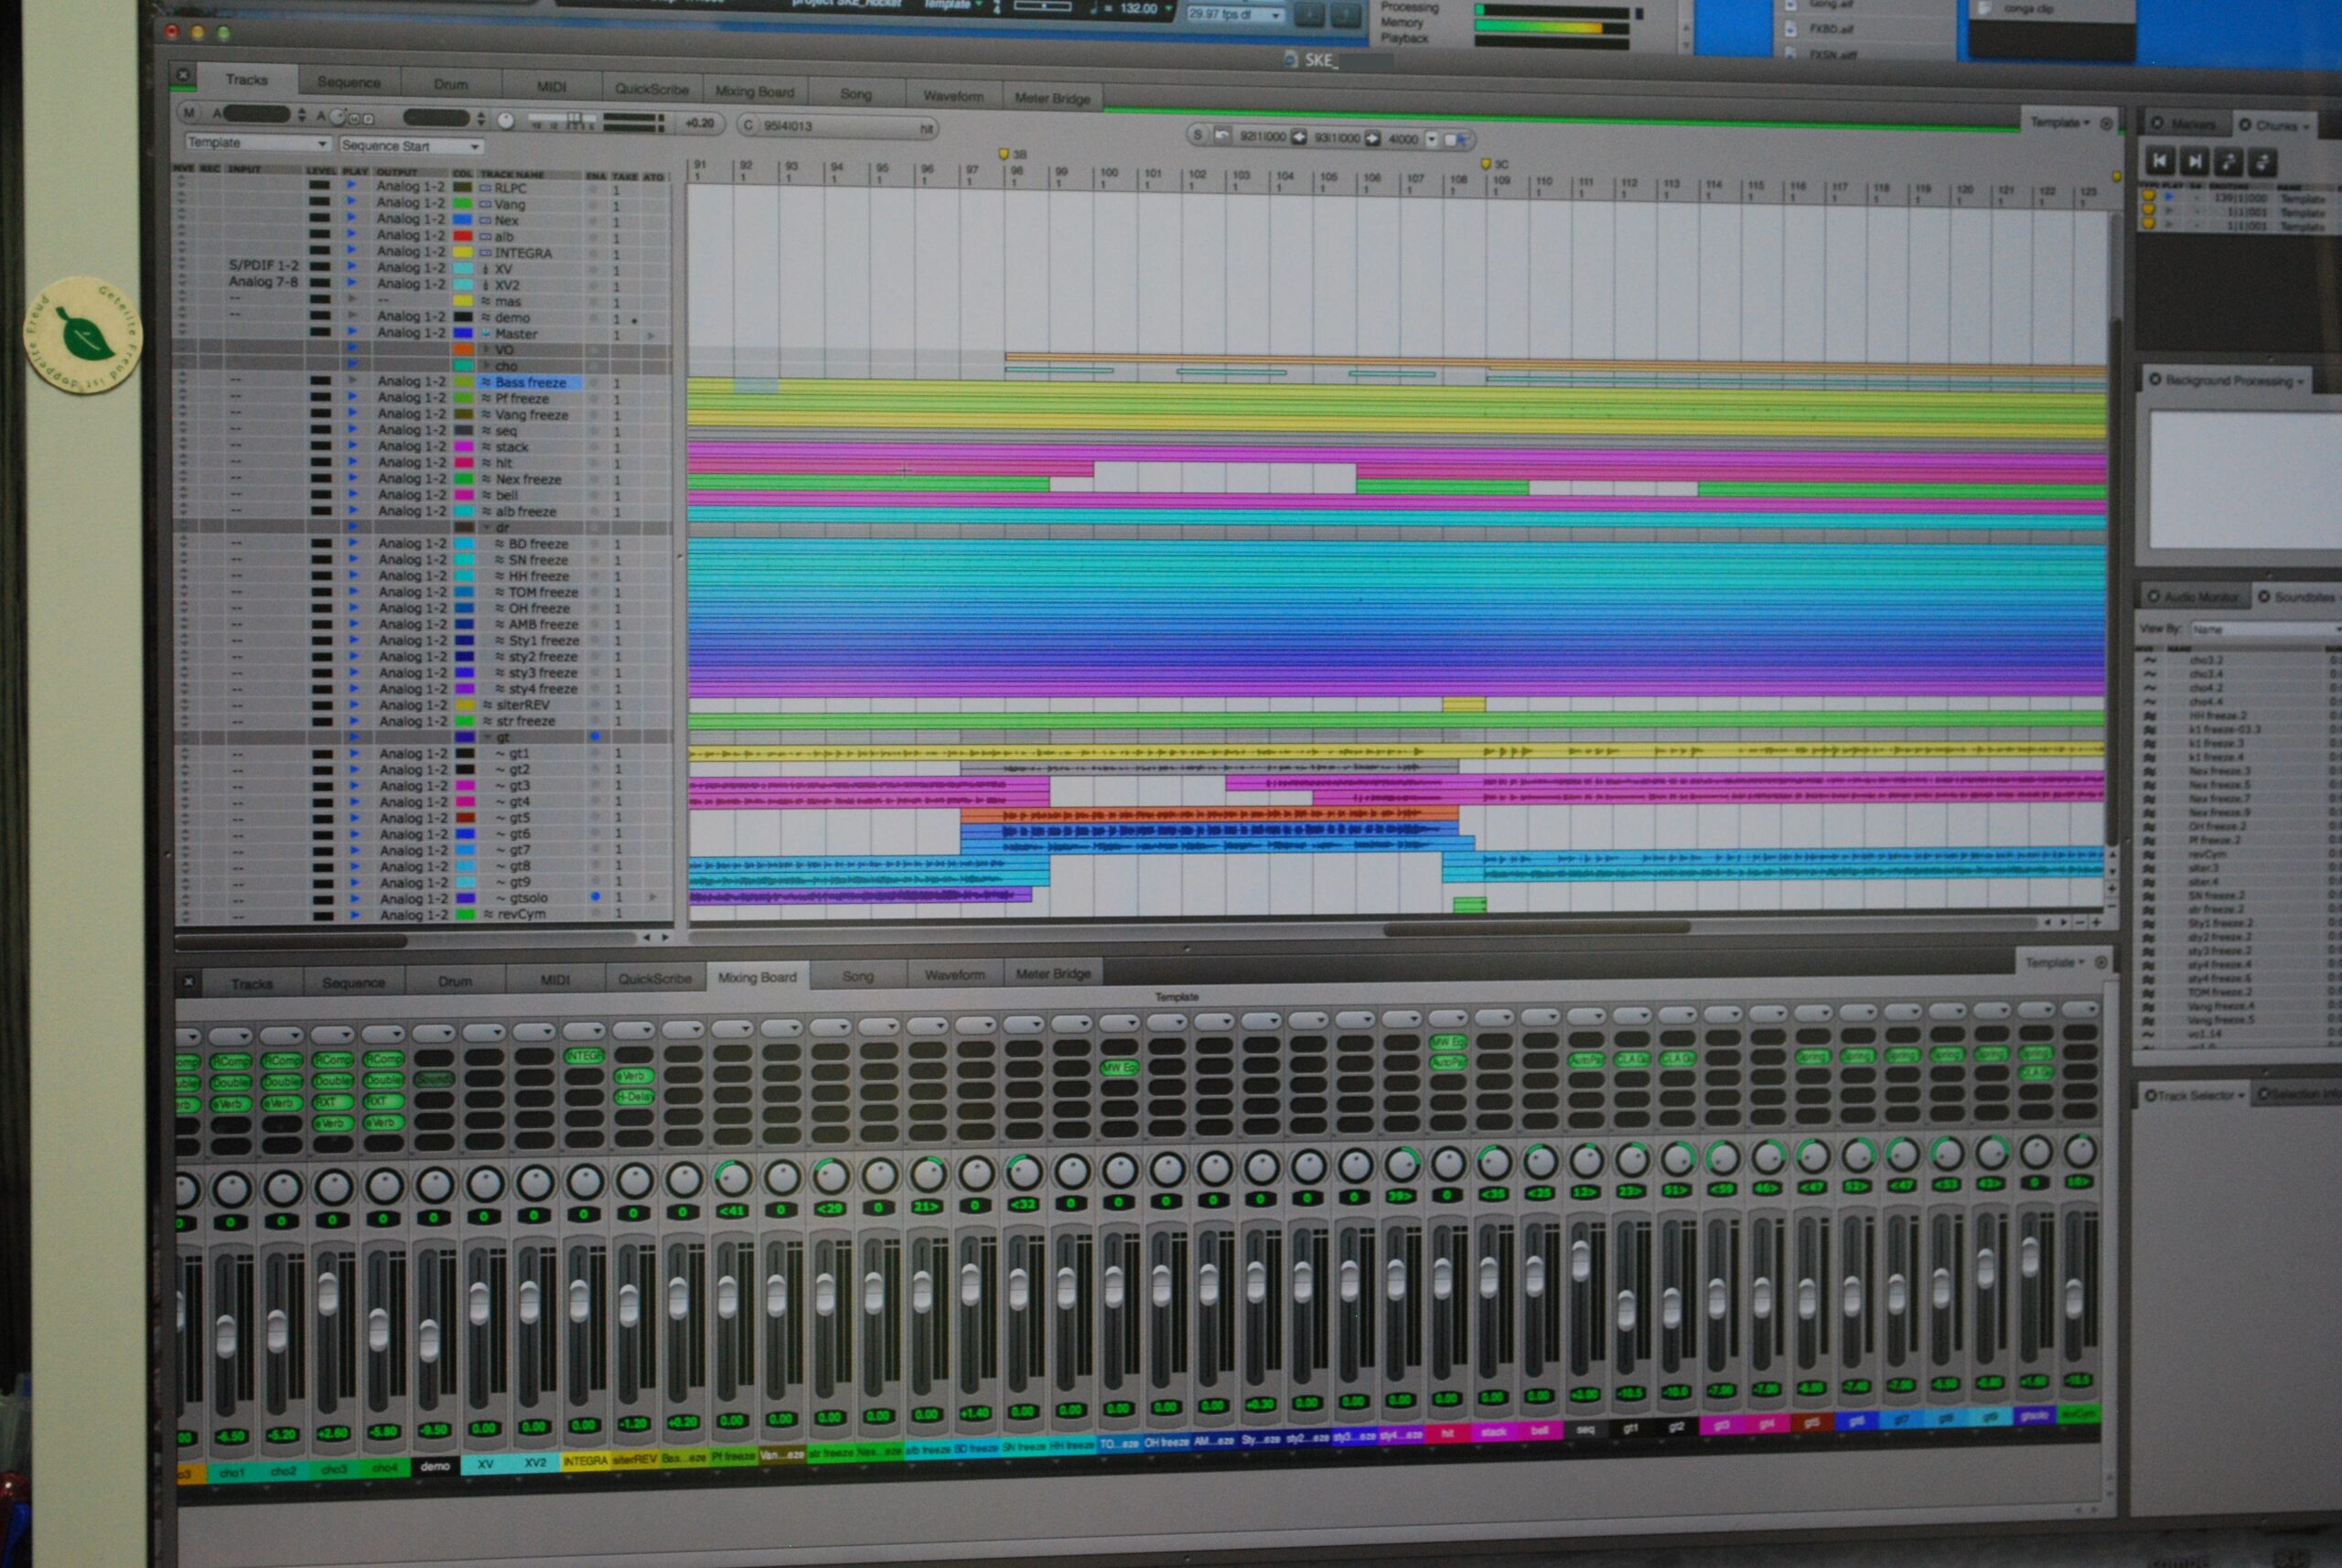This screenshot has width=2342, height=1568.
Task: Click the fourth Chunks control button
Action: click(2263, 162)
